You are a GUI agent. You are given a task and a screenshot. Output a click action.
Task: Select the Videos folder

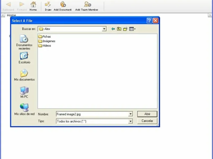(44, 46)
